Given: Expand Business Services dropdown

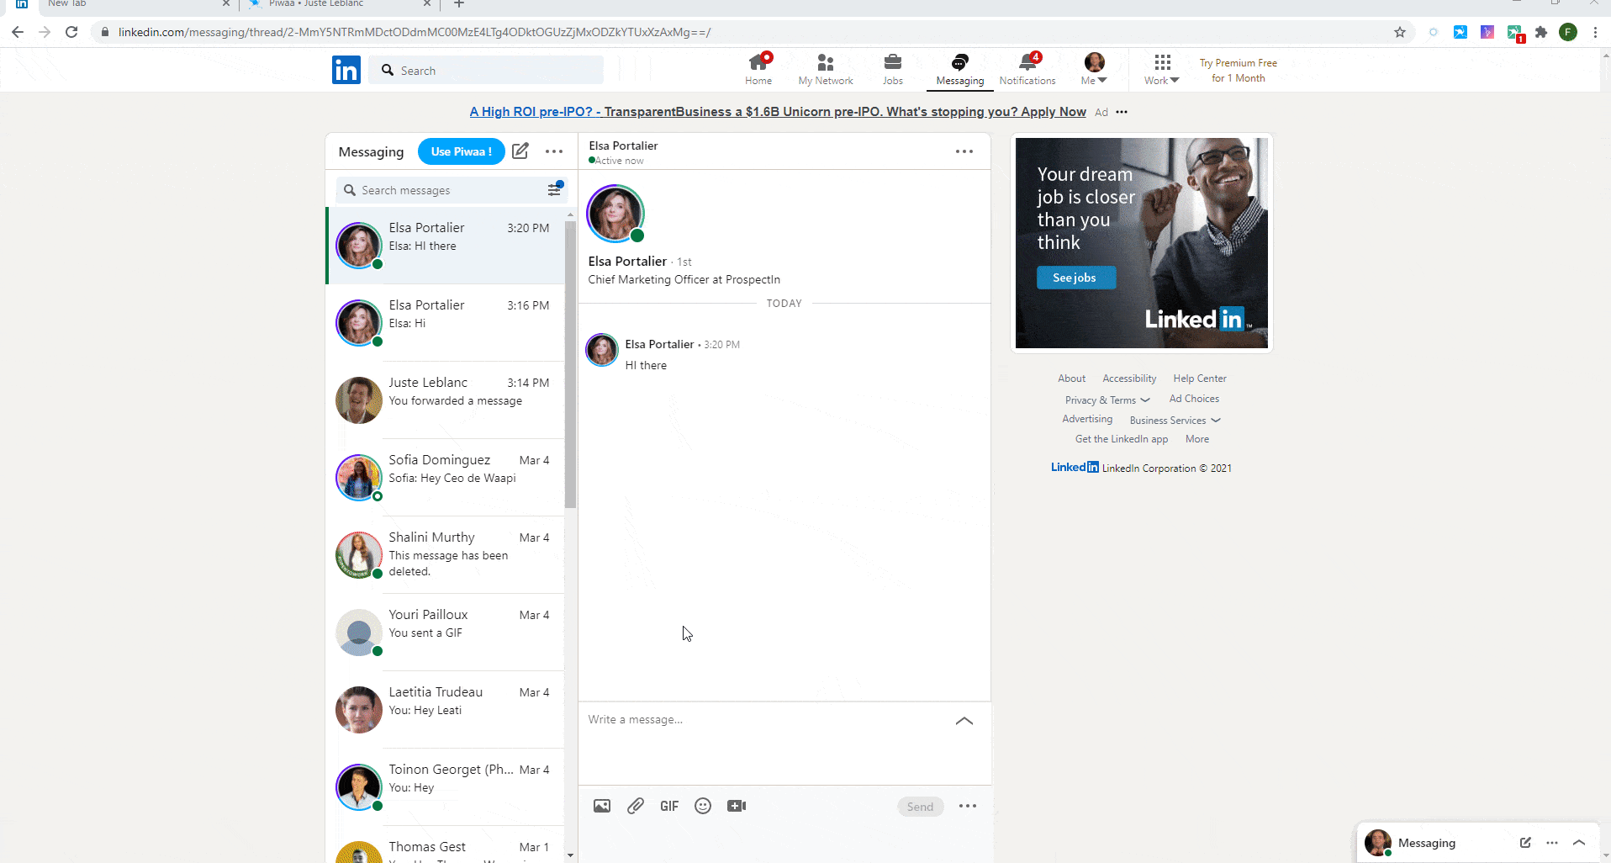Looking at the screenshot, I should coord(1175,420).
